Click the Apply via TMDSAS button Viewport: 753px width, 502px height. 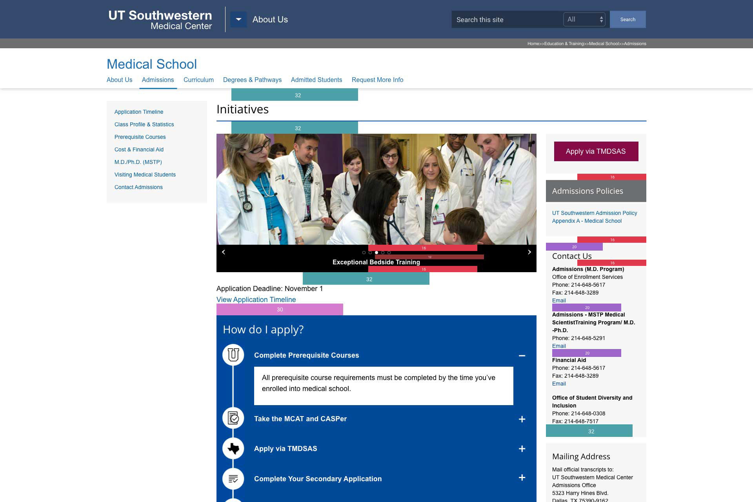pos(596,151)
